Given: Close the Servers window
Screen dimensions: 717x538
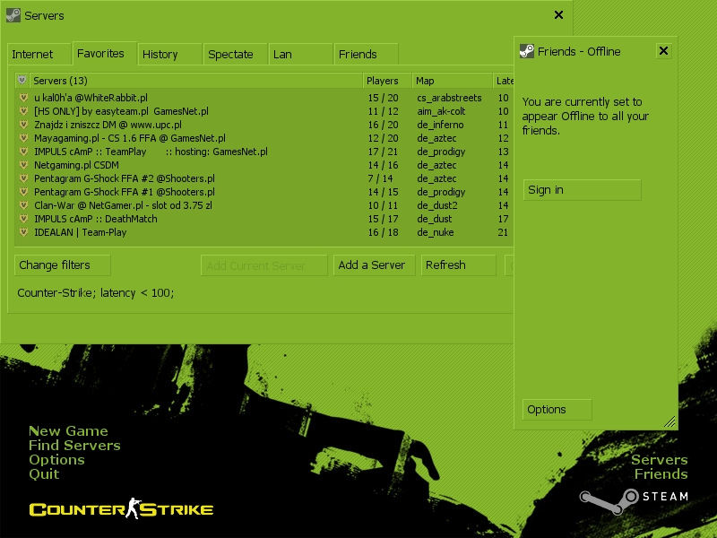Looking at the screenshot, I should (x=558, y=15).
